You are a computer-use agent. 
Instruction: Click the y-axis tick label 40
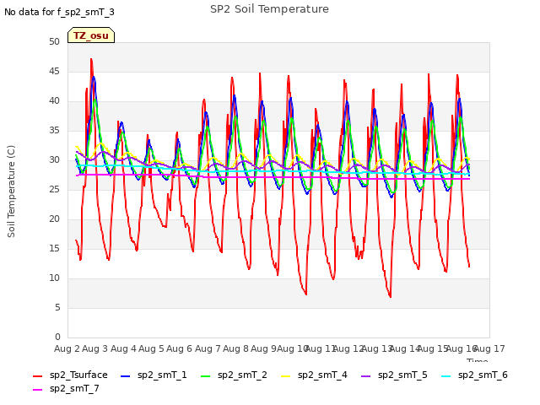click(x=54, y=101)
